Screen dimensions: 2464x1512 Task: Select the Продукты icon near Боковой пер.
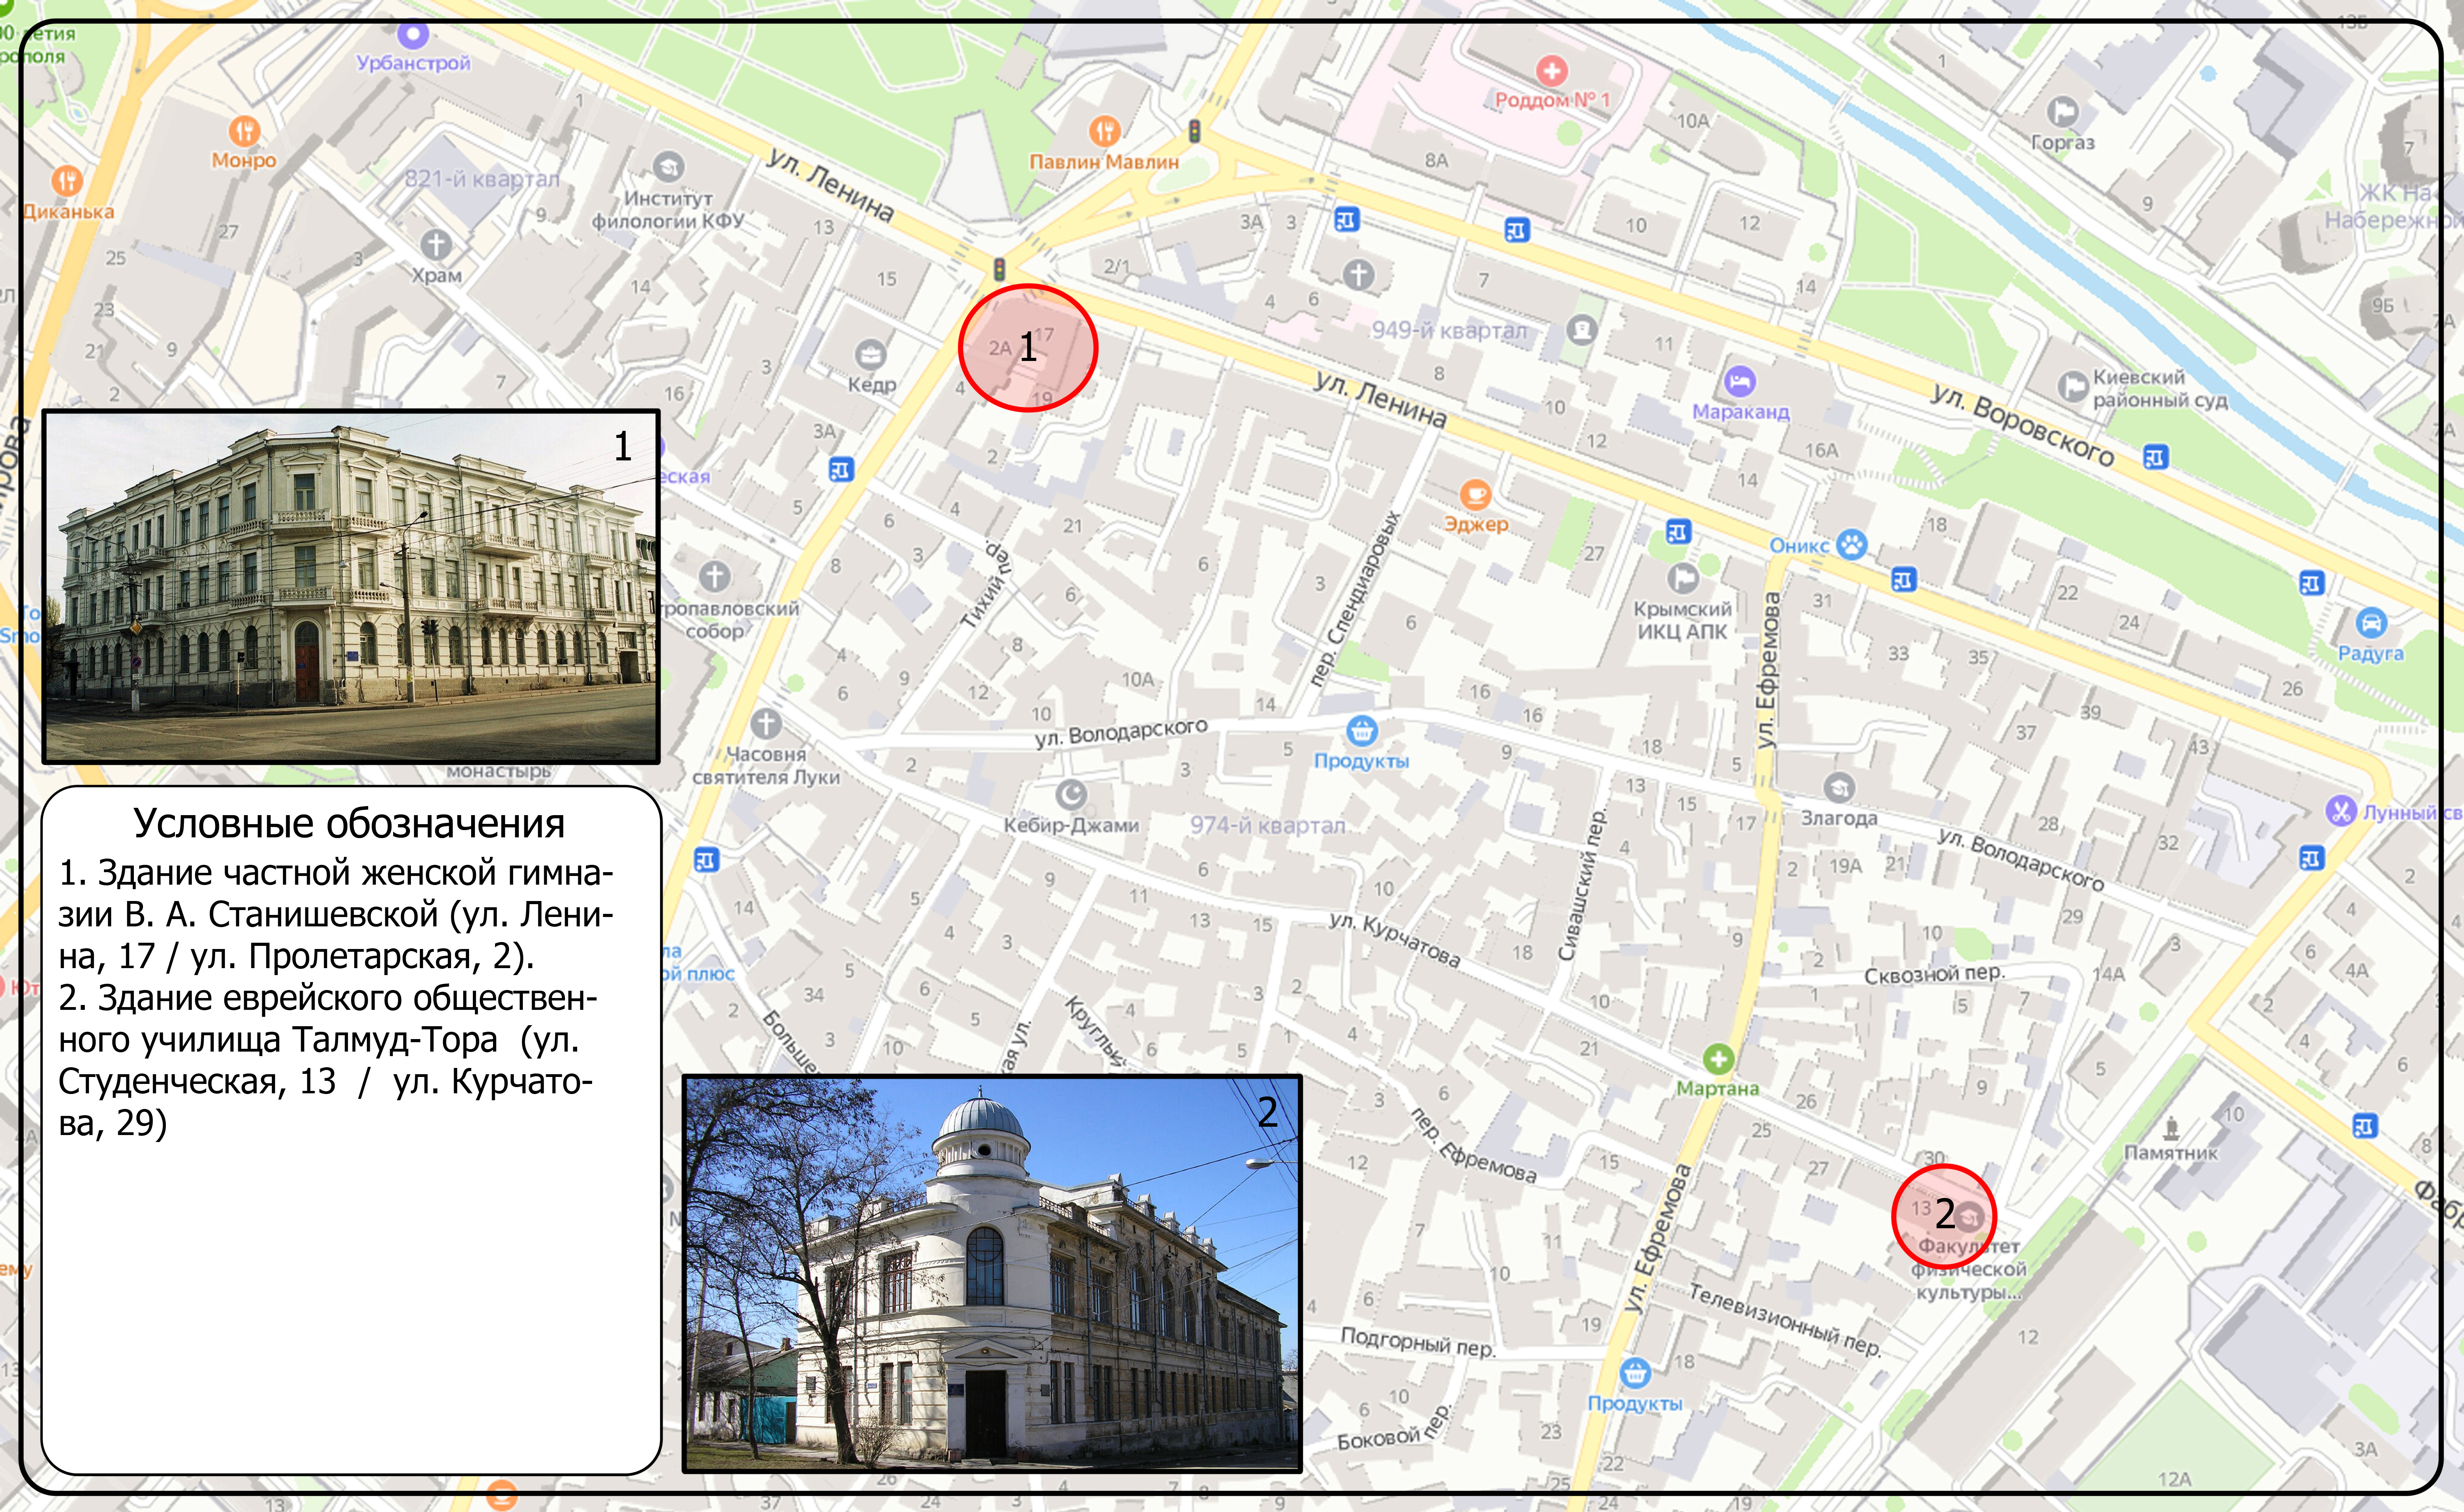1635,1373
